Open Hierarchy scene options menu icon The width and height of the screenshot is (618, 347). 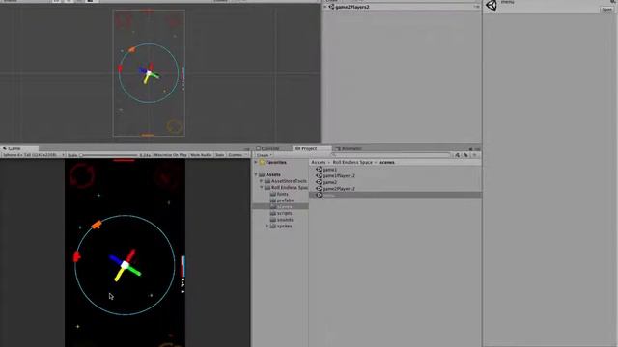click(x=476, y=7)
